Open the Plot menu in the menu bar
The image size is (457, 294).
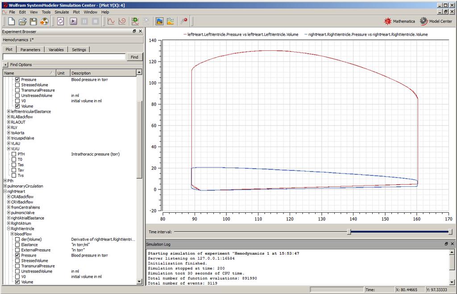click(x=76, y=12)
